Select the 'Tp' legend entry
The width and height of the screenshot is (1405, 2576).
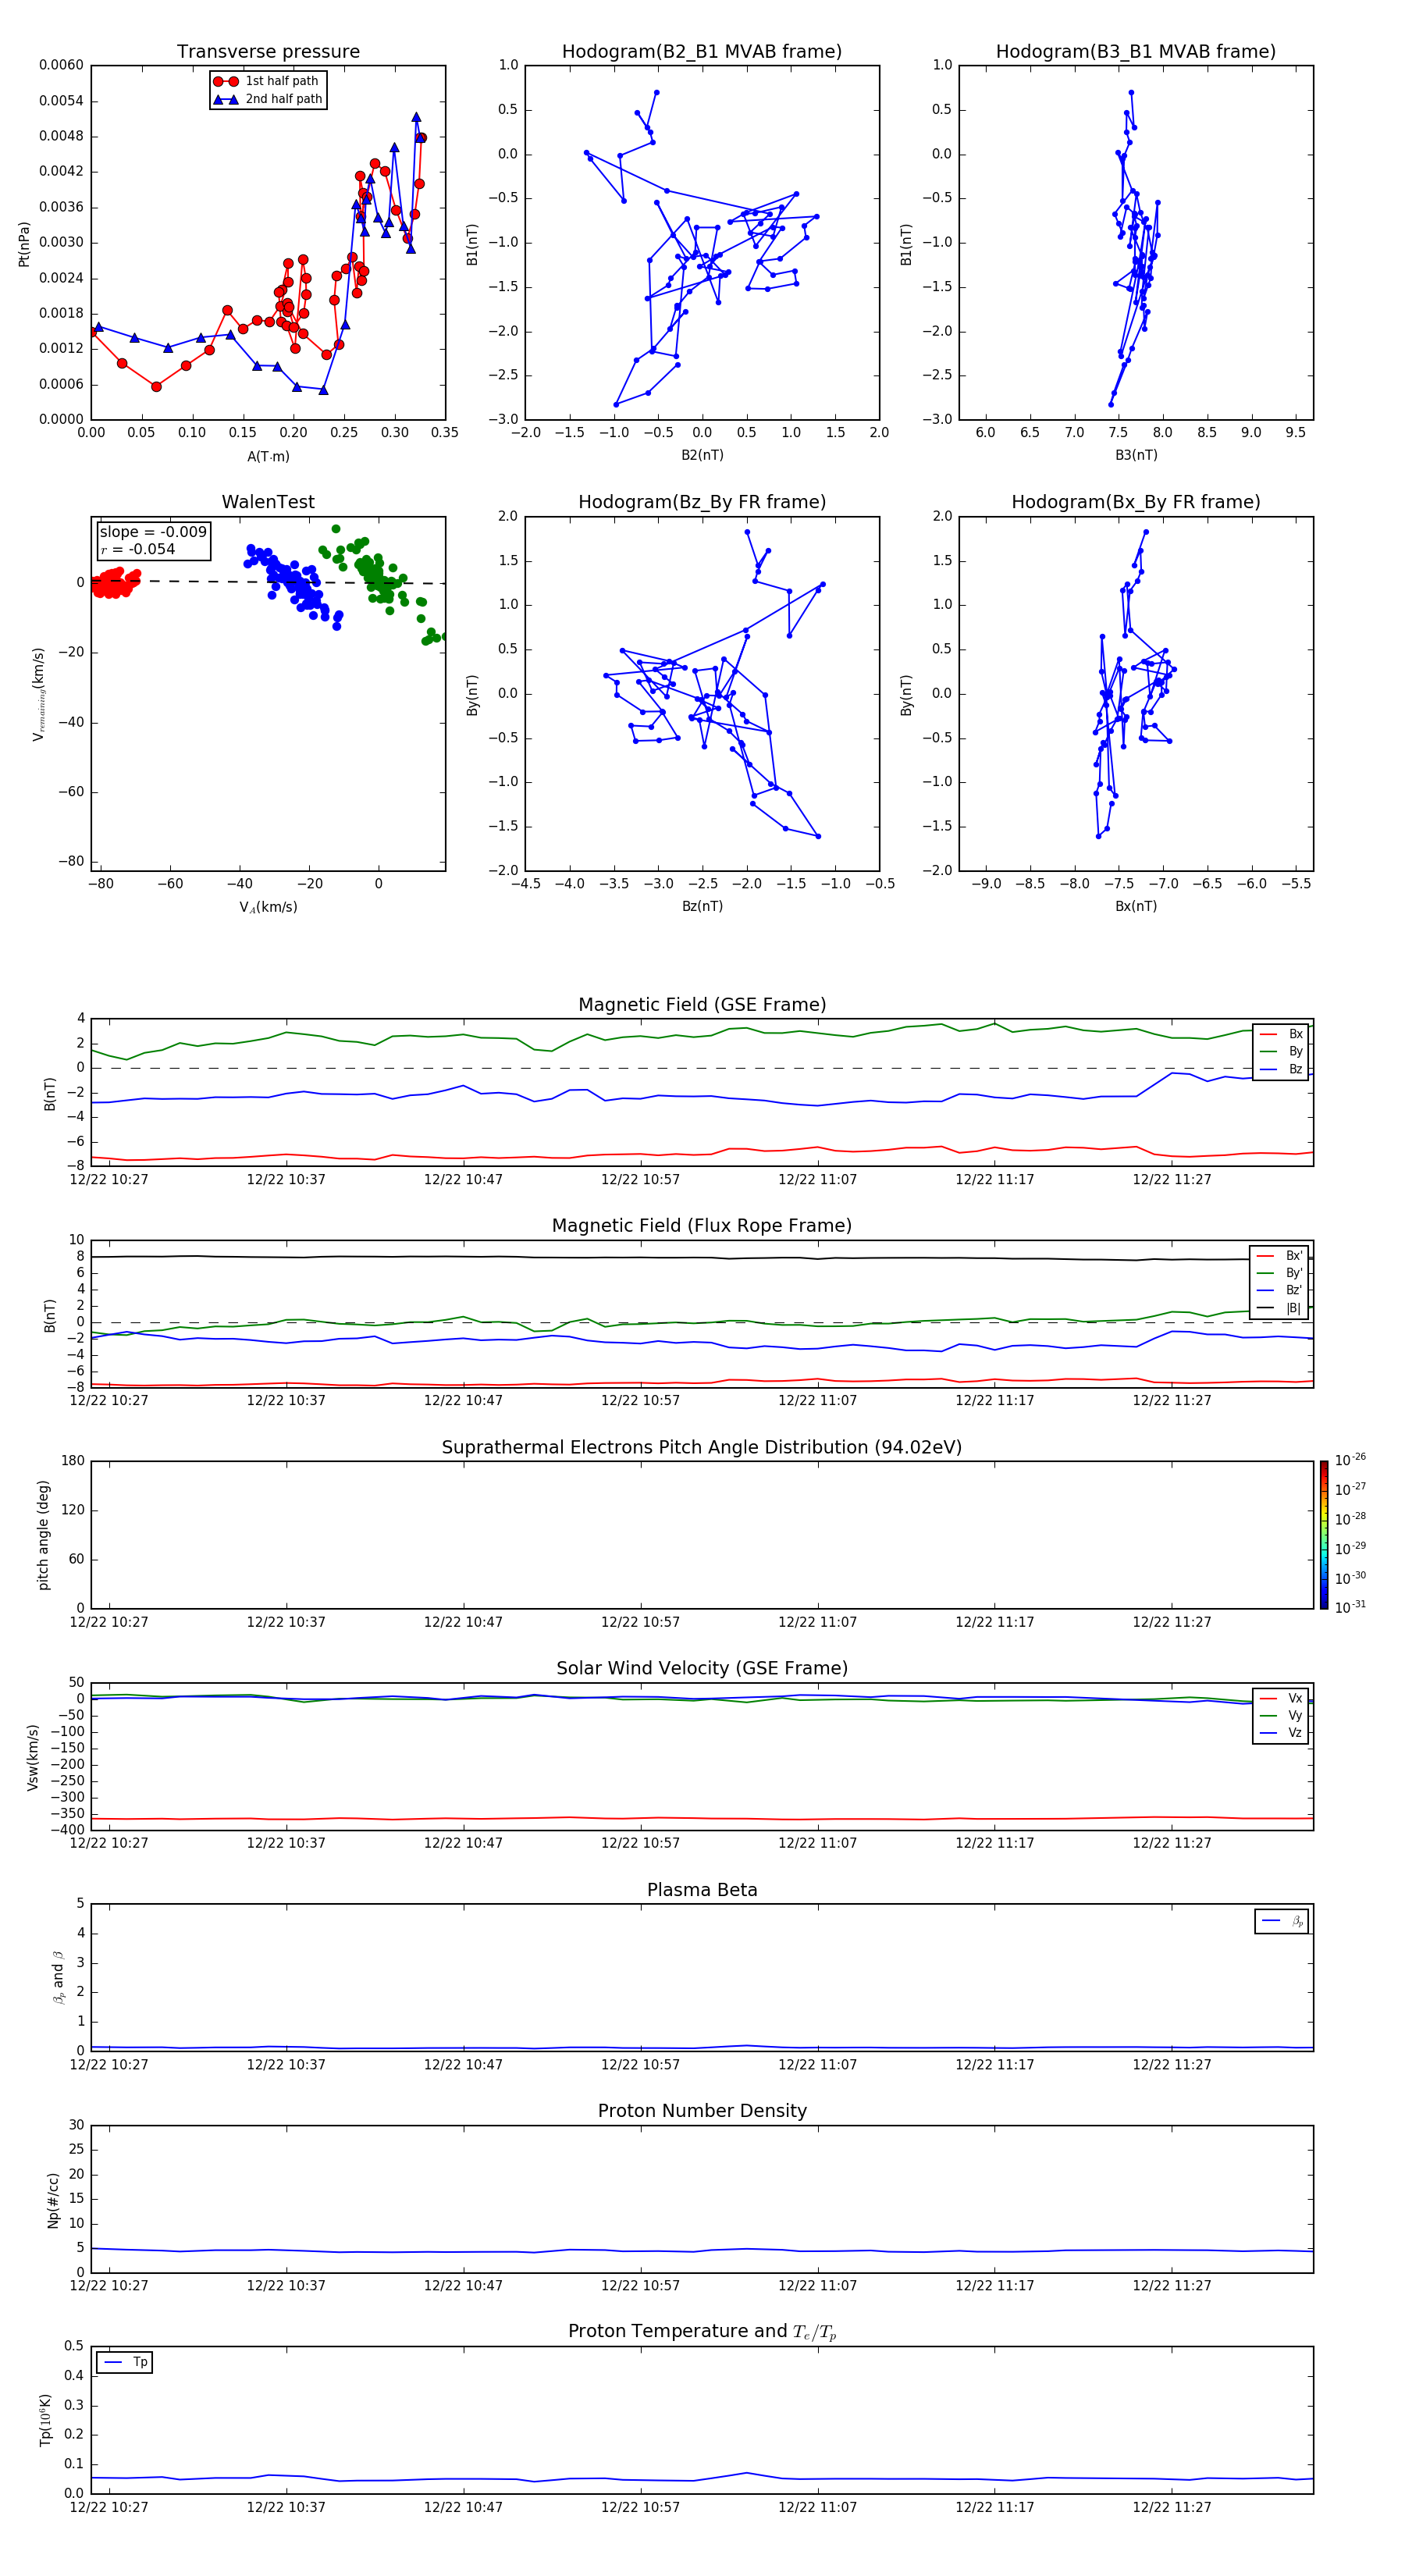125,2362
